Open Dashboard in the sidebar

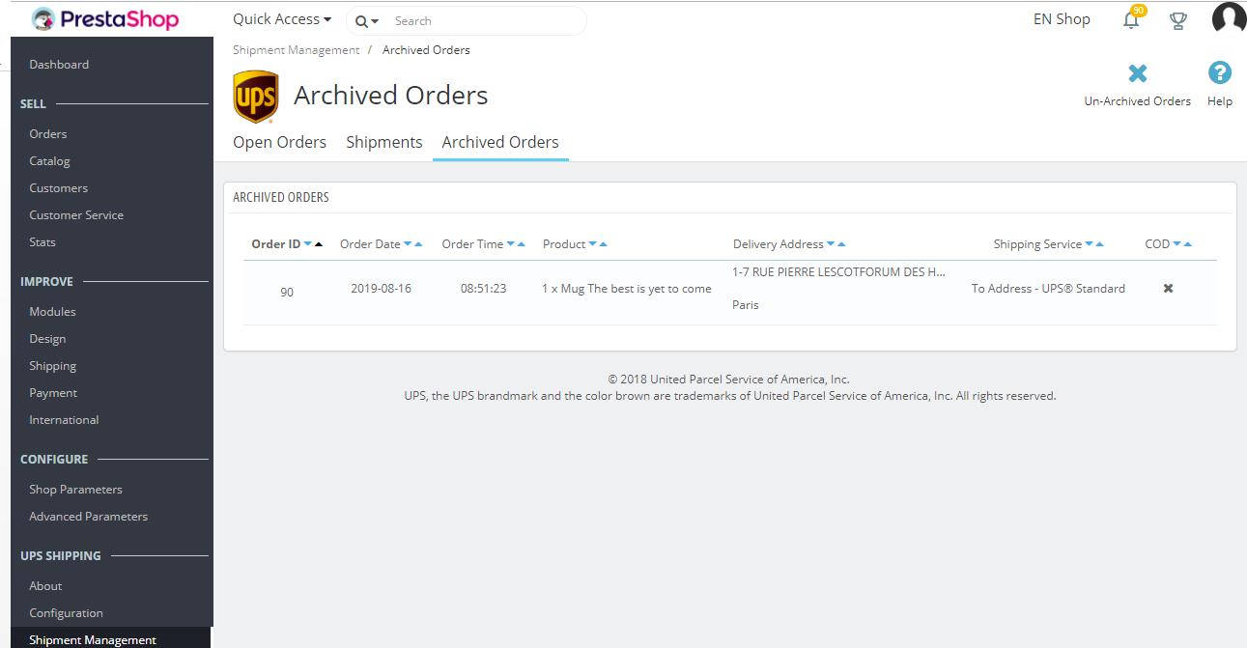point(59,65)
